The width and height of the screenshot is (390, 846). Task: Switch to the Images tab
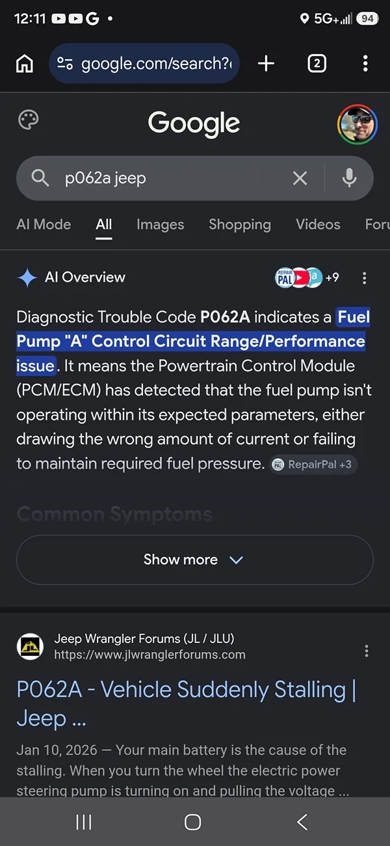tap(160, 225)
